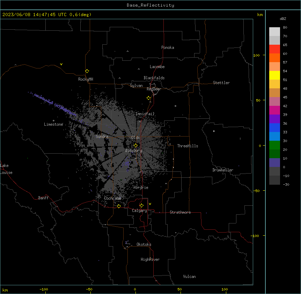Click the Calgary city label
The width and height of the screenshot is (301, 294).
tap(140, 211)
